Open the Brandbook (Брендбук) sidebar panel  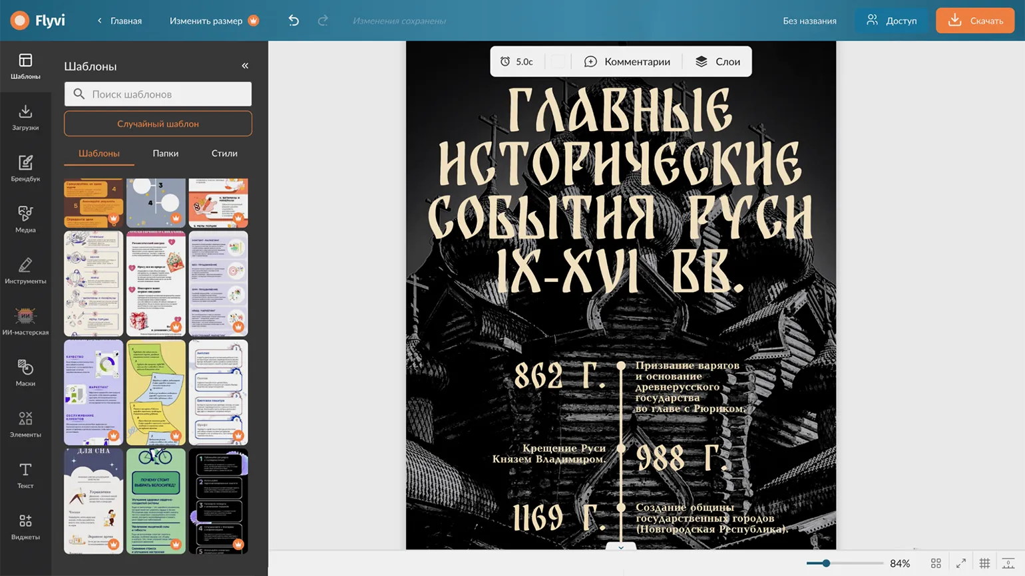25,168
